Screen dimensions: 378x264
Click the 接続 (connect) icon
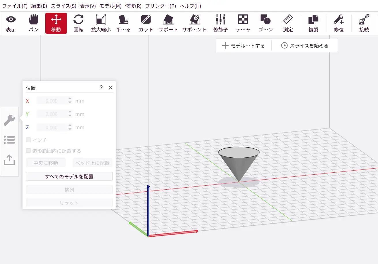pos(364,23)
